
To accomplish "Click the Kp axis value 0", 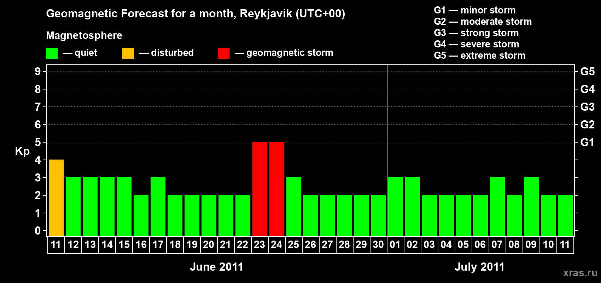I will pyautogui.click(x=38, y=231).
